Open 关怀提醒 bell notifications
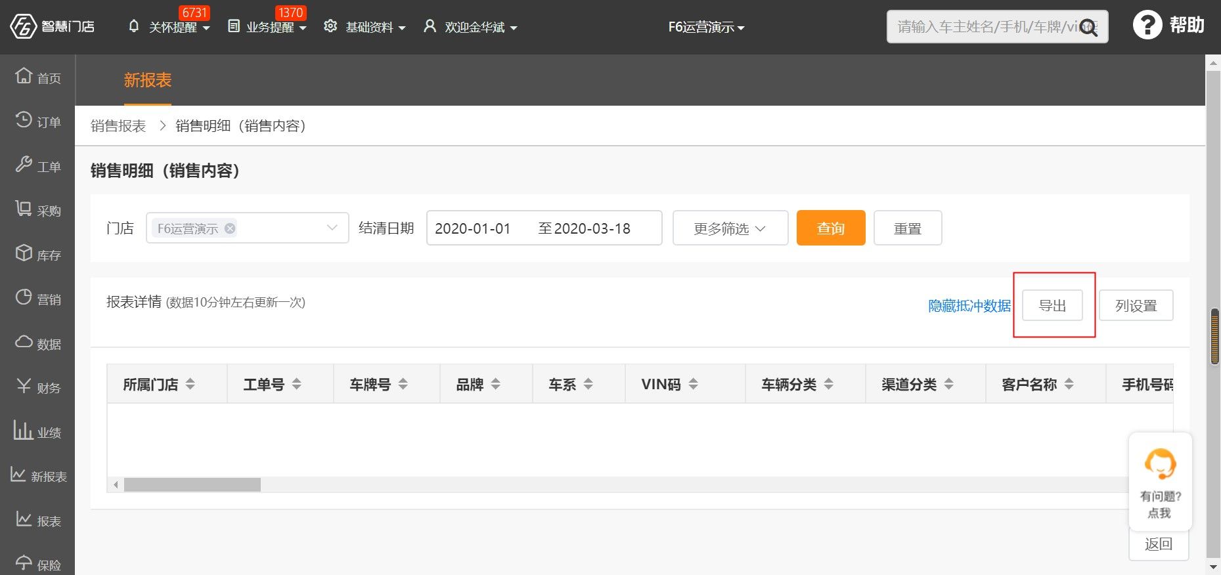 [134, 26]
